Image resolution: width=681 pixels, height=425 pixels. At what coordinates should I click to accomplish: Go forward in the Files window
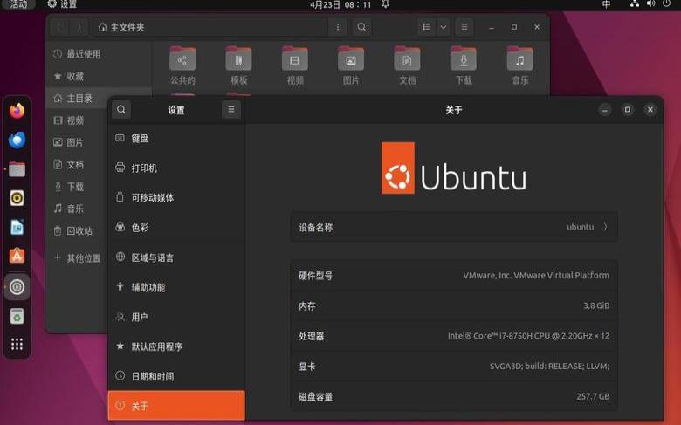[79, 27]
